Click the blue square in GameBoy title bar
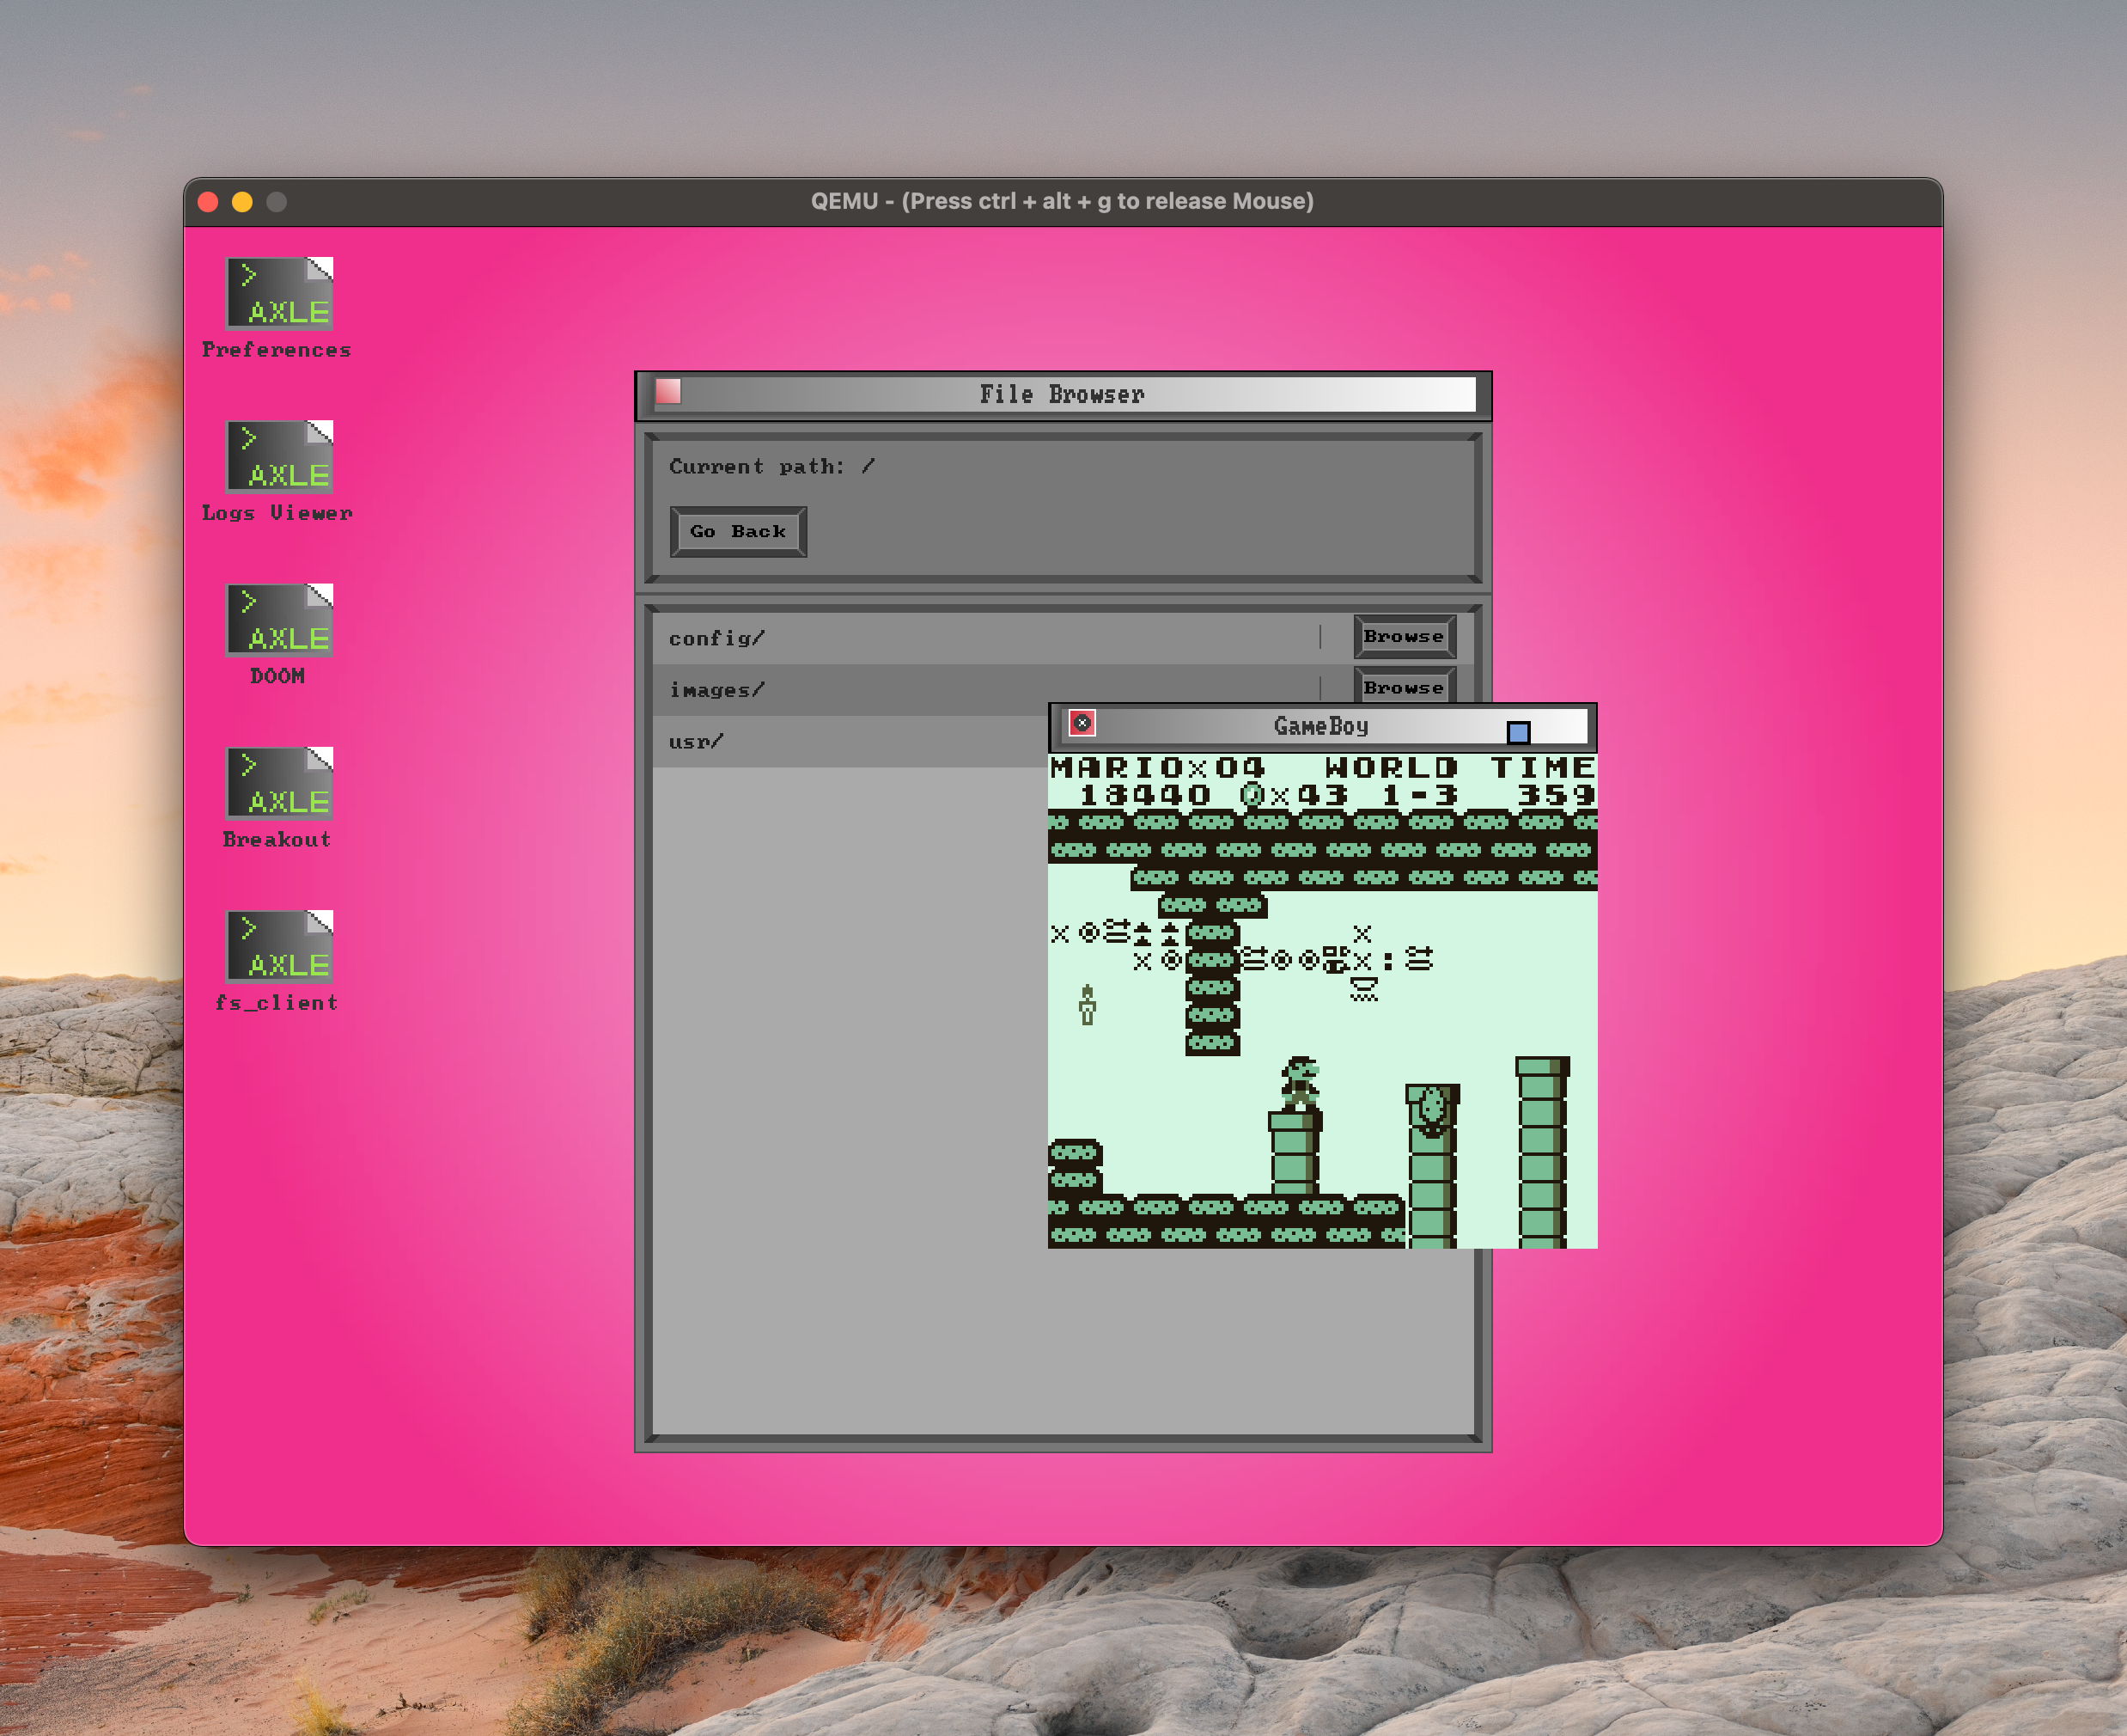 pos(1517,732)
